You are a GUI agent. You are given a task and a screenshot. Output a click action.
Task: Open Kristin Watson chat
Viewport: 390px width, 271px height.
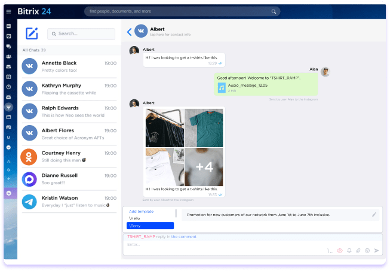click(x=69, y=201)
